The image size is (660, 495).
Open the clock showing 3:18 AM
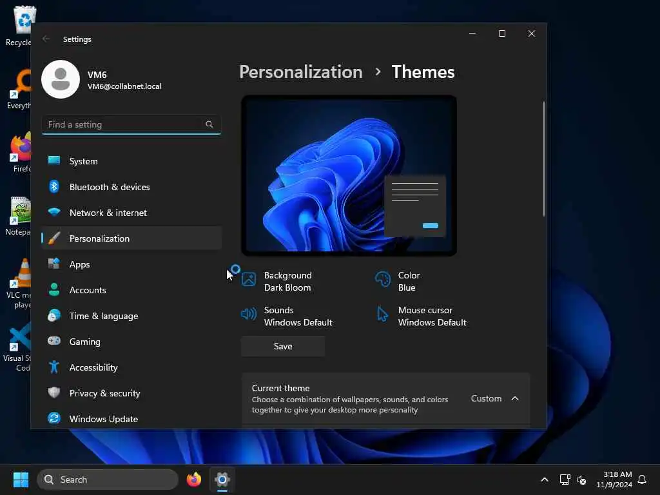pyautogui.click(x=614, y=480)
